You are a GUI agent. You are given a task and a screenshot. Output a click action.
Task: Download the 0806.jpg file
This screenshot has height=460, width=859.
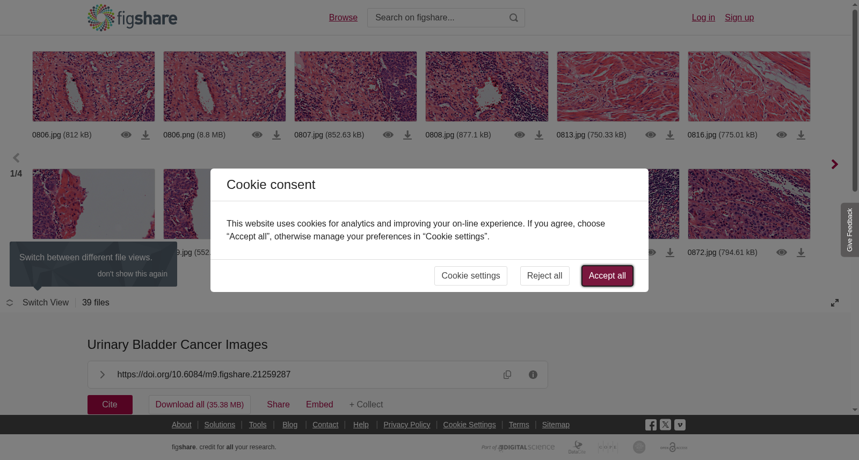145,135
